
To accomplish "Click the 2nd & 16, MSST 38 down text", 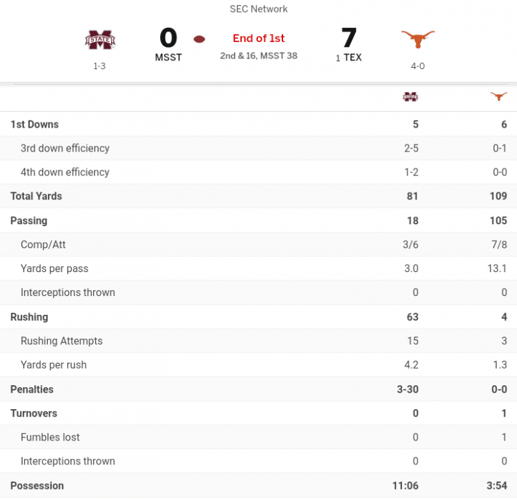I will (x=258, y=56).
